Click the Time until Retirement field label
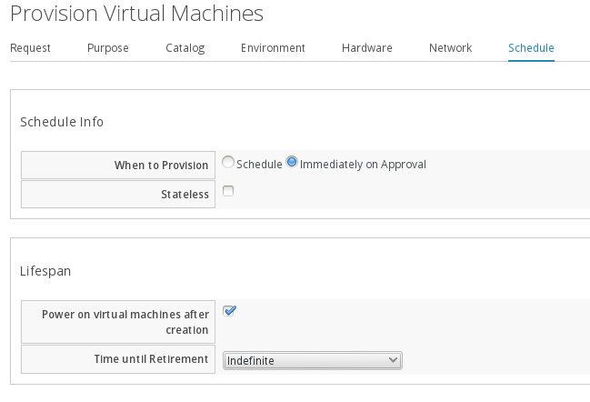The width and height of the screenshot is (590, 402). pos(151,360)
